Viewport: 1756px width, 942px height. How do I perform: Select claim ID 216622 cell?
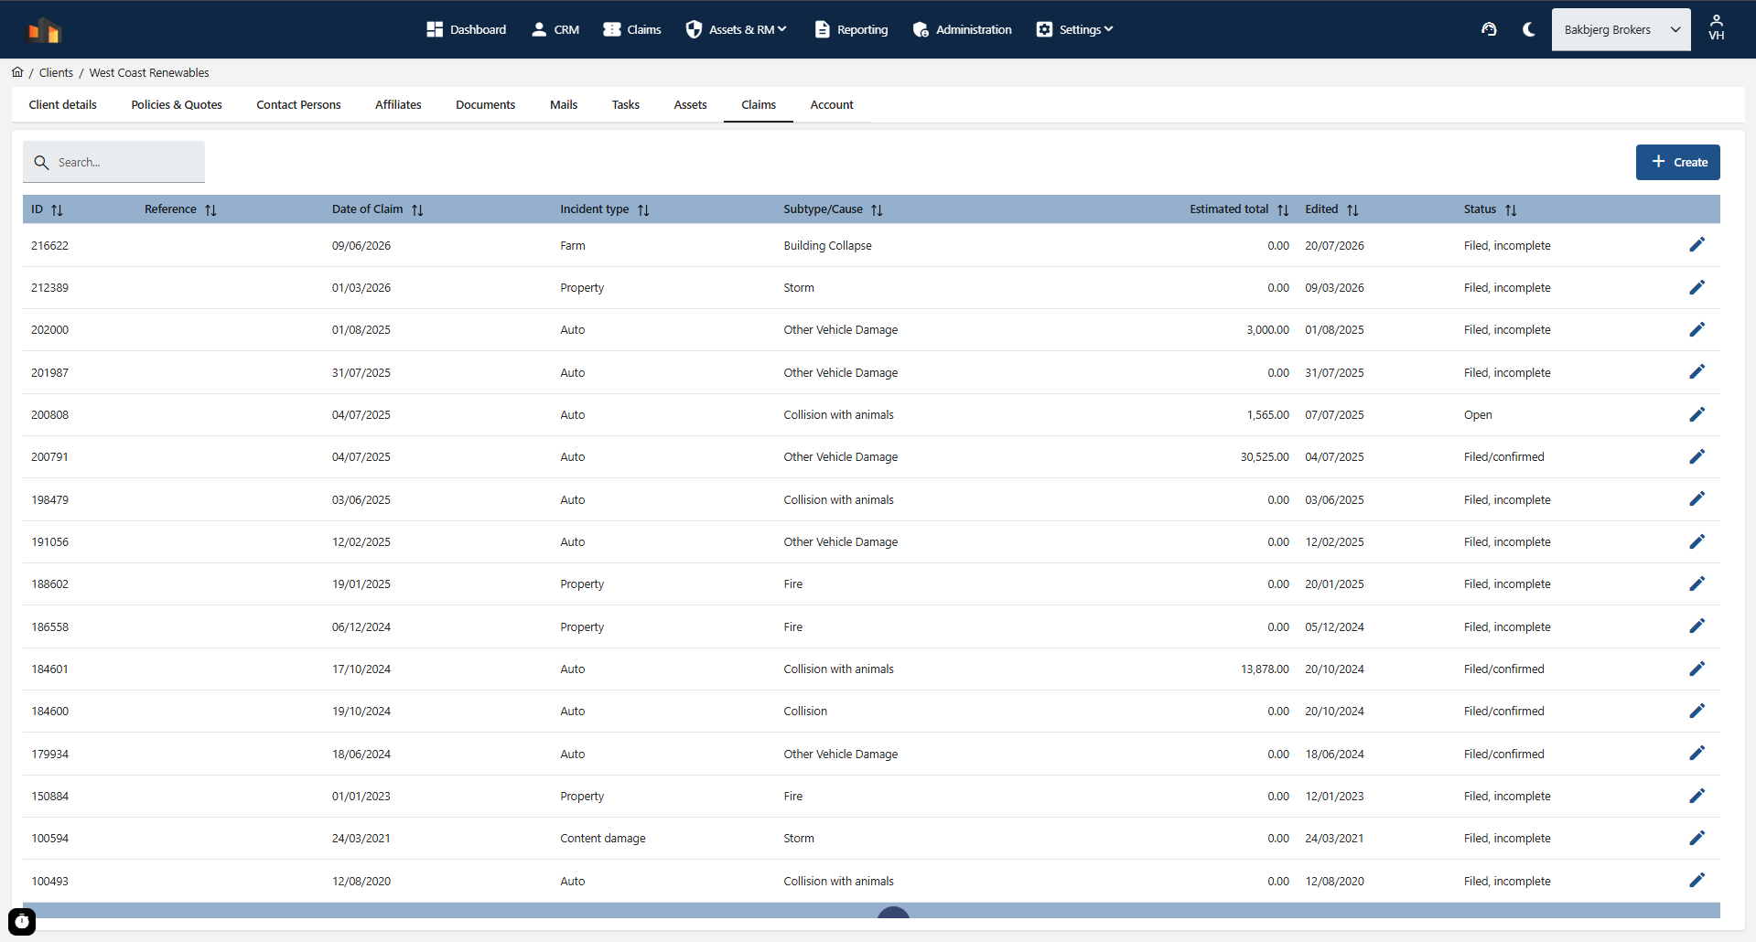(49, 245)
